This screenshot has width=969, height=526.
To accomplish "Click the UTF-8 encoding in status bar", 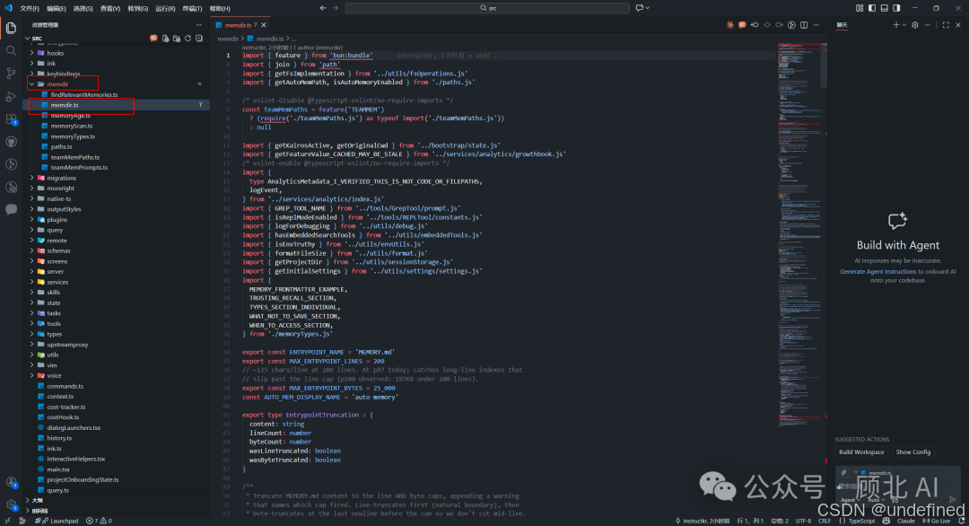I will point(803,521).
